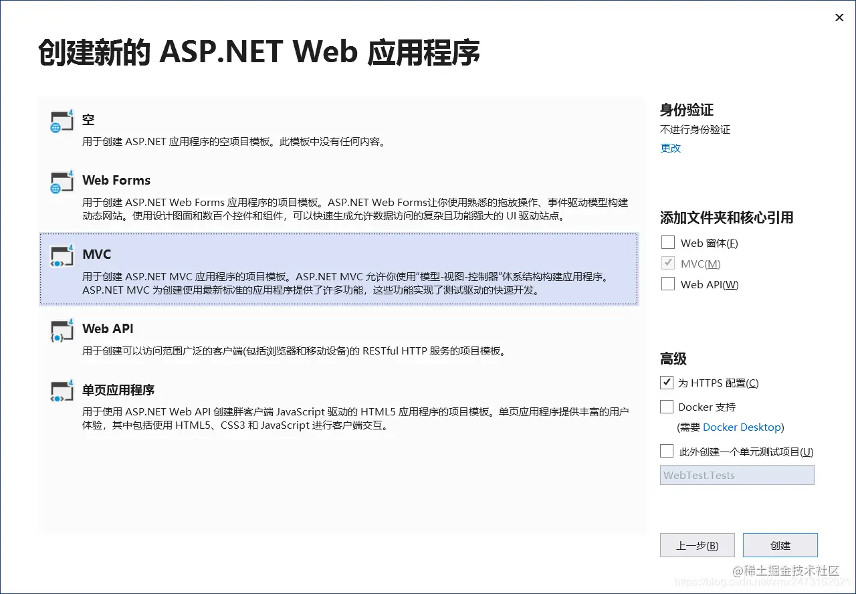Click the 高级 section heading
Viewport: 856px width, 594px height.
(673, 359)
